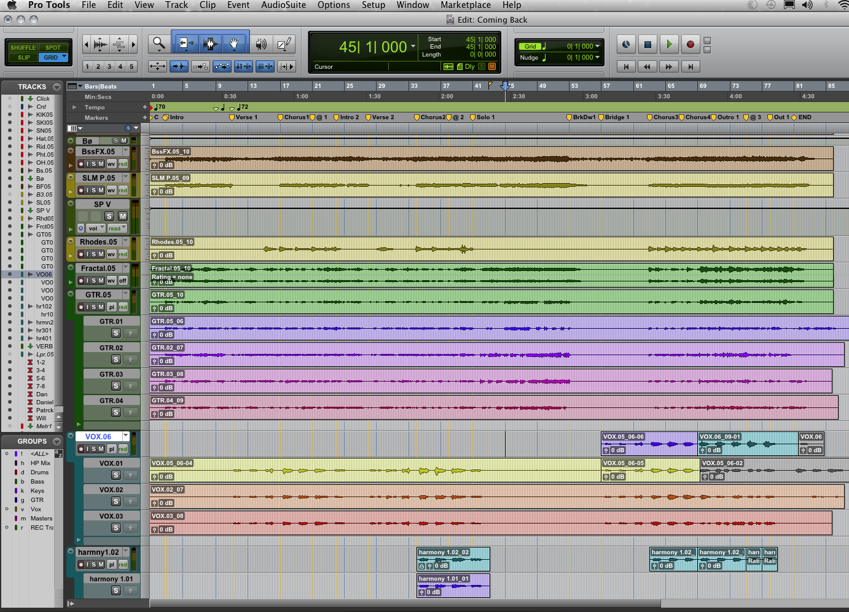Select the VOX.06 track name field

tap(98, 436)
